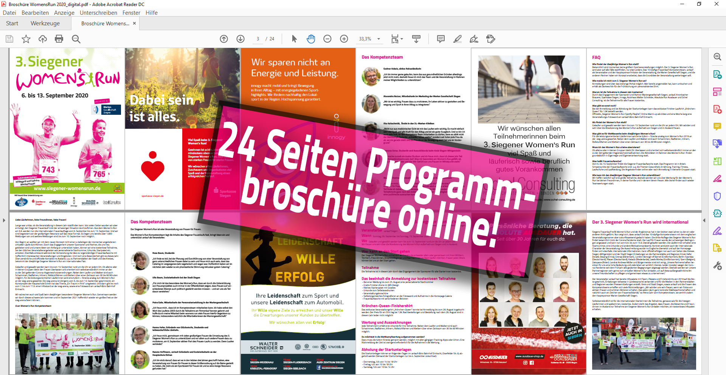Image resolution: width=726 pixels, height=375 pixels.
Task: Click the FAQ page
Action: pos(644,129)
